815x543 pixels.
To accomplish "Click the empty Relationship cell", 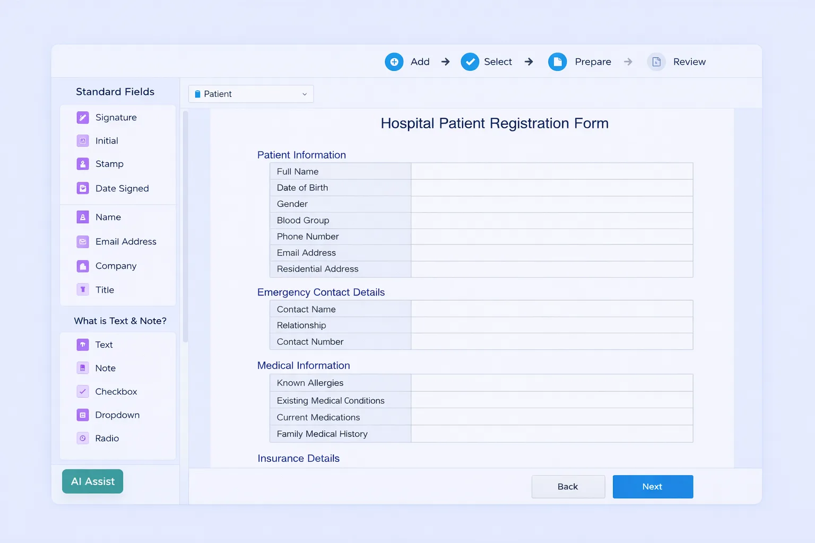I will pyautogui.click(x=552, y=325).
